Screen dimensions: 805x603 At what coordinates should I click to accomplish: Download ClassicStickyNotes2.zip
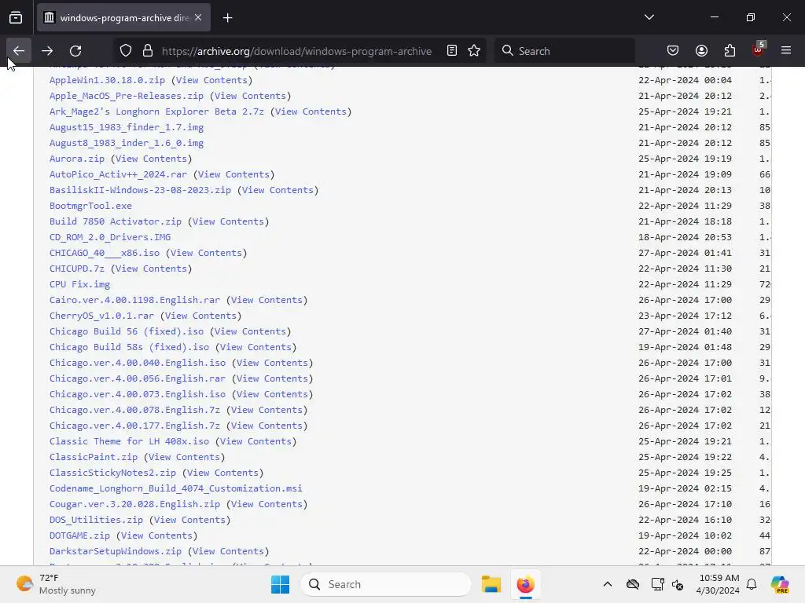[112, 473]
